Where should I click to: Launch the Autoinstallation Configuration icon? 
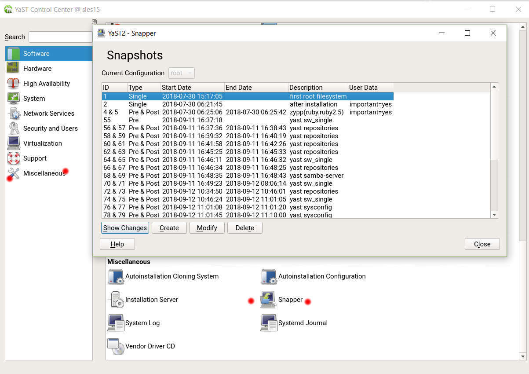(269, 276)
